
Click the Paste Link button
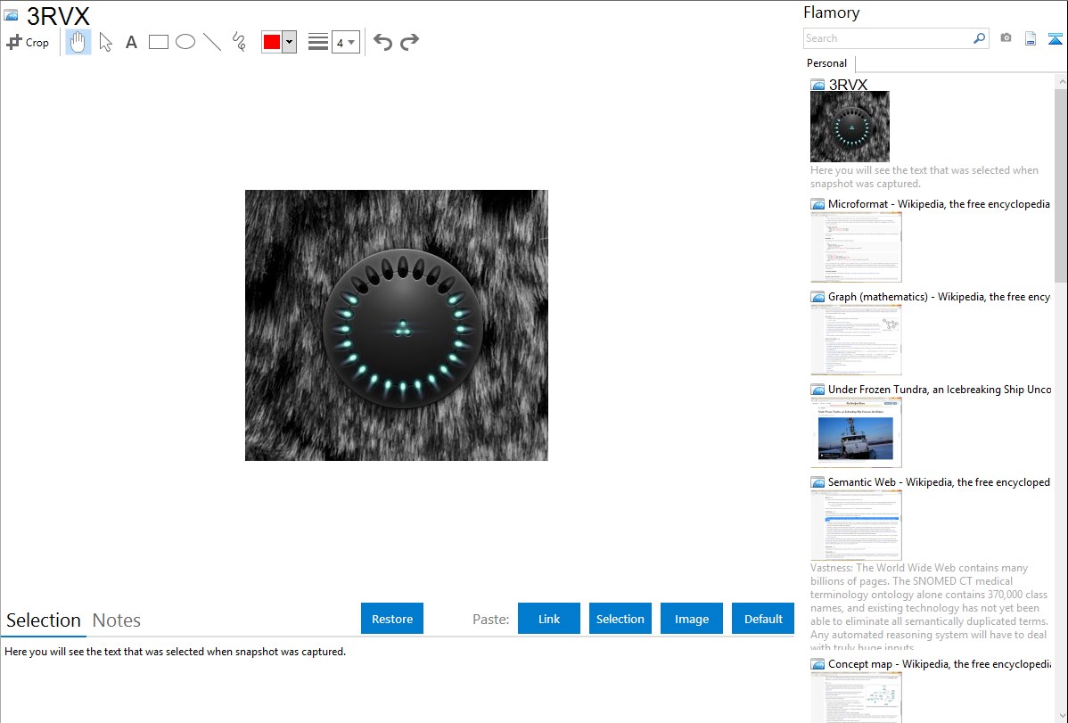tap(549, 619)
